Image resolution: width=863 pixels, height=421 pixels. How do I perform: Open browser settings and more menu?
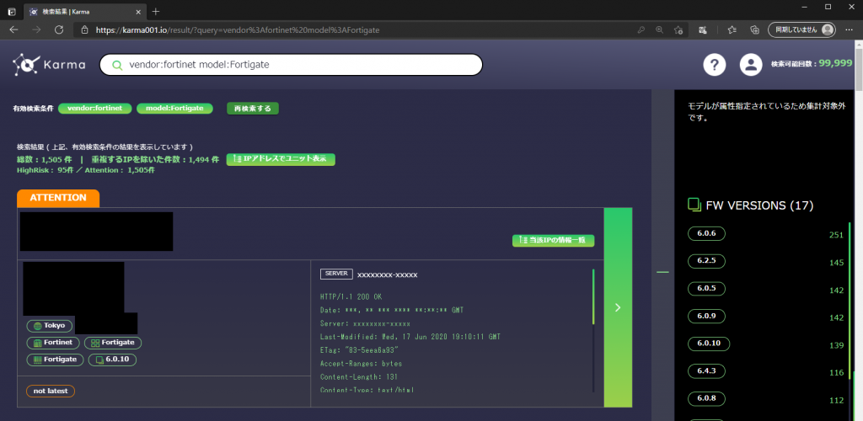(849, 29)
